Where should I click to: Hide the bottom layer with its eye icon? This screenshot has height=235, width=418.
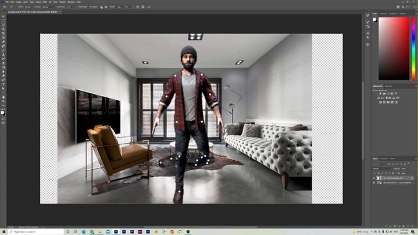374,183
